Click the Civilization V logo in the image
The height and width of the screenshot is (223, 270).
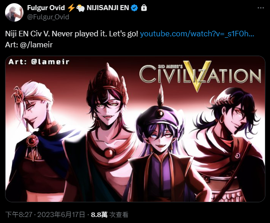point(200,76)
